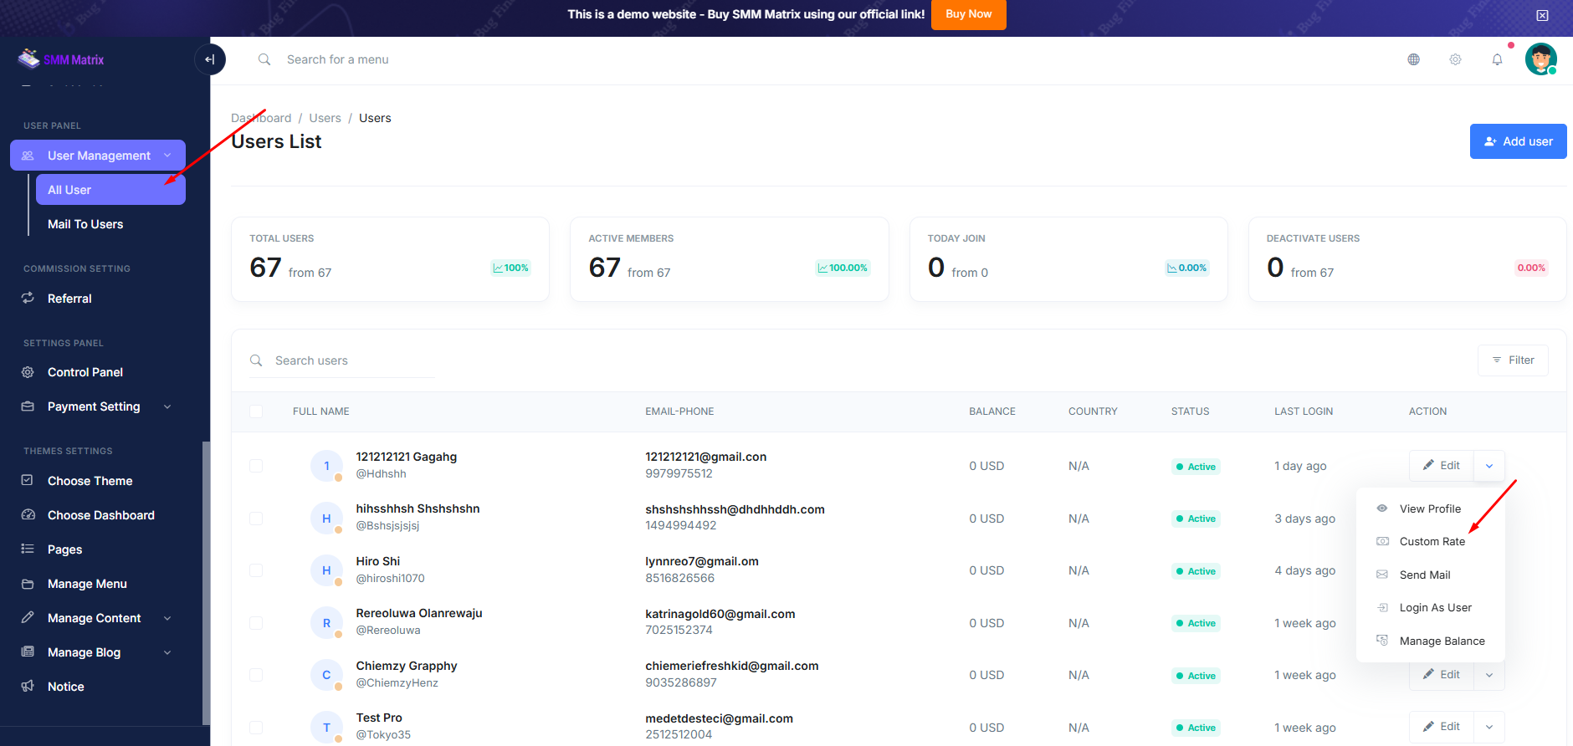Click the sidebar vertical scrollbar
This screenshot has height=746, width=1573.
pyautogui.click(x=206, y=583)
